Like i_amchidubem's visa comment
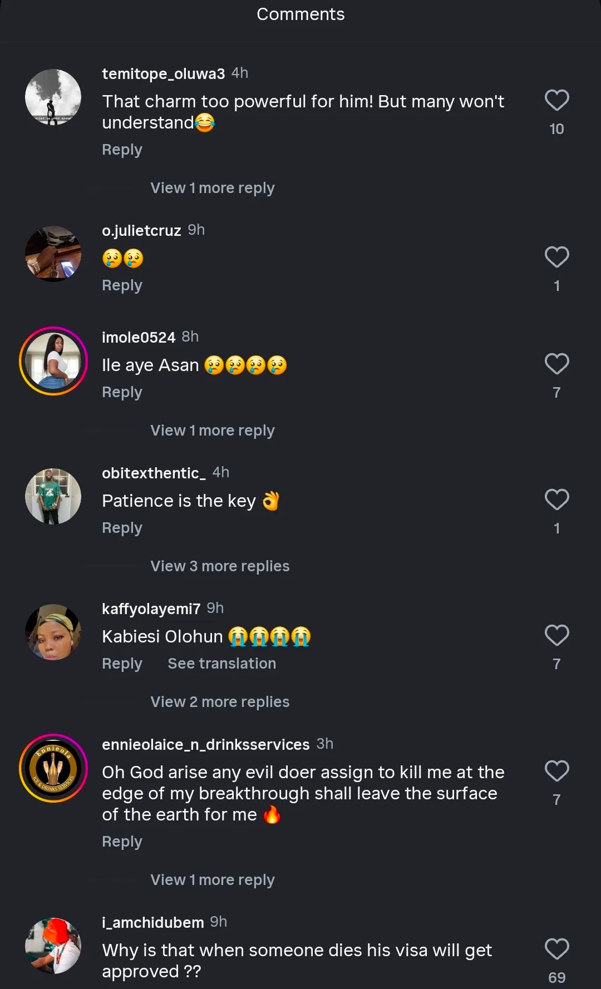This screenshot has height=989, width=601. [556, 950]
